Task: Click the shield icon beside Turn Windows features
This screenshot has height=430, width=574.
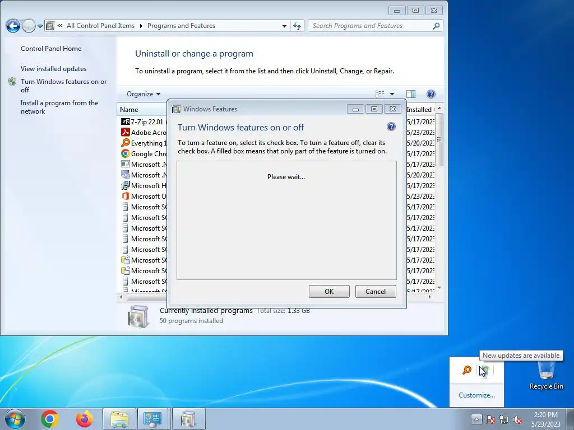Action: (x=12, y=82)
